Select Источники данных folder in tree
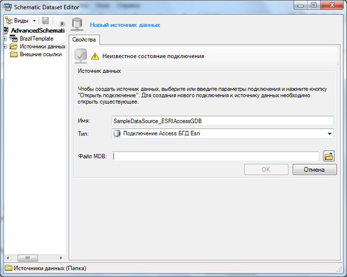Image resolution: width=347 pixels, height=277 pixels. [43, 47]
